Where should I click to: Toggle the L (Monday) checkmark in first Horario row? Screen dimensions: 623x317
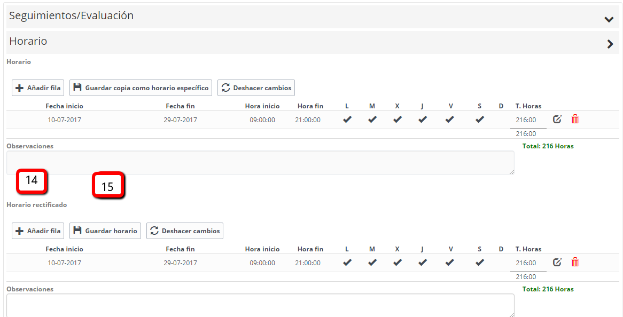pyautogui.click(x=347, y=120)
